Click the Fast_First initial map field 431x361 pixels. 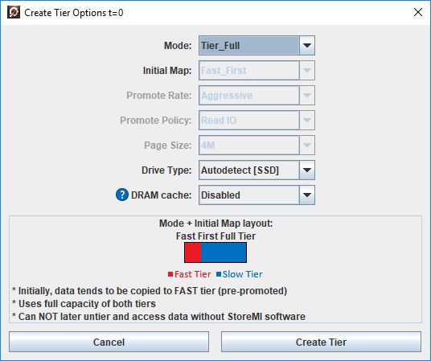[249, 71]
